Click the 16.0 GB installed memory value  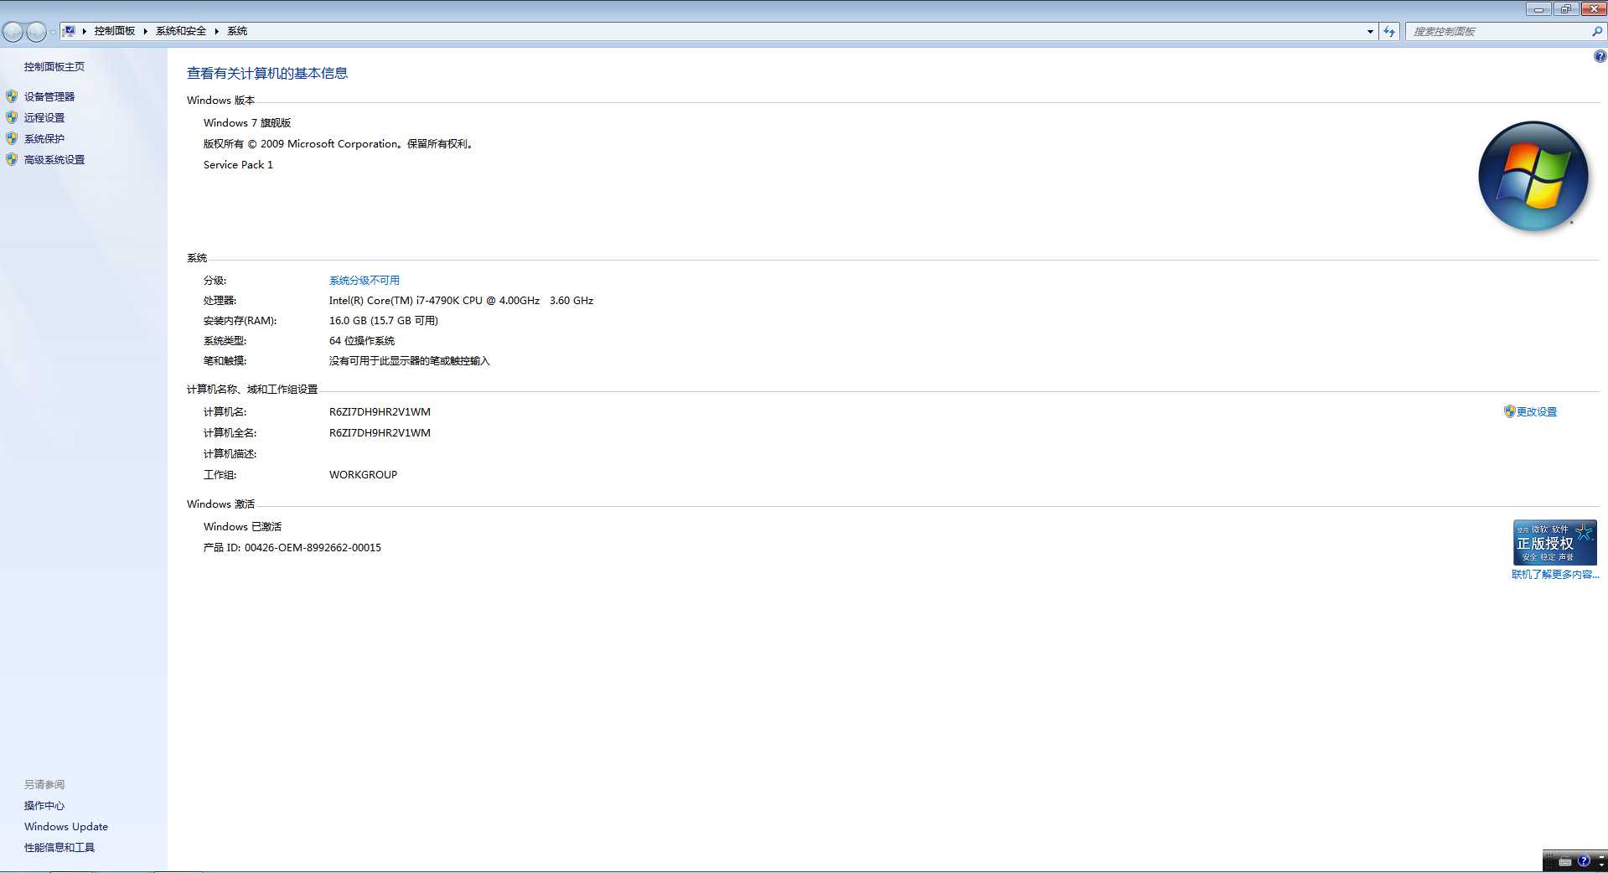coord(384,321)
